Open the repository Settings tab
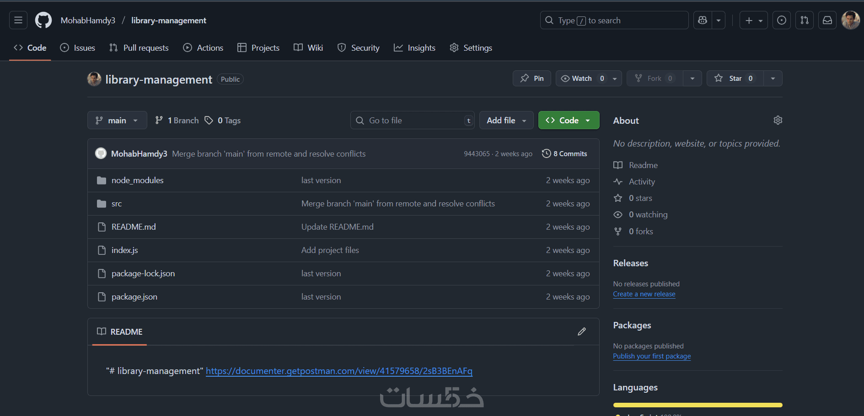 tap(471, 48)
